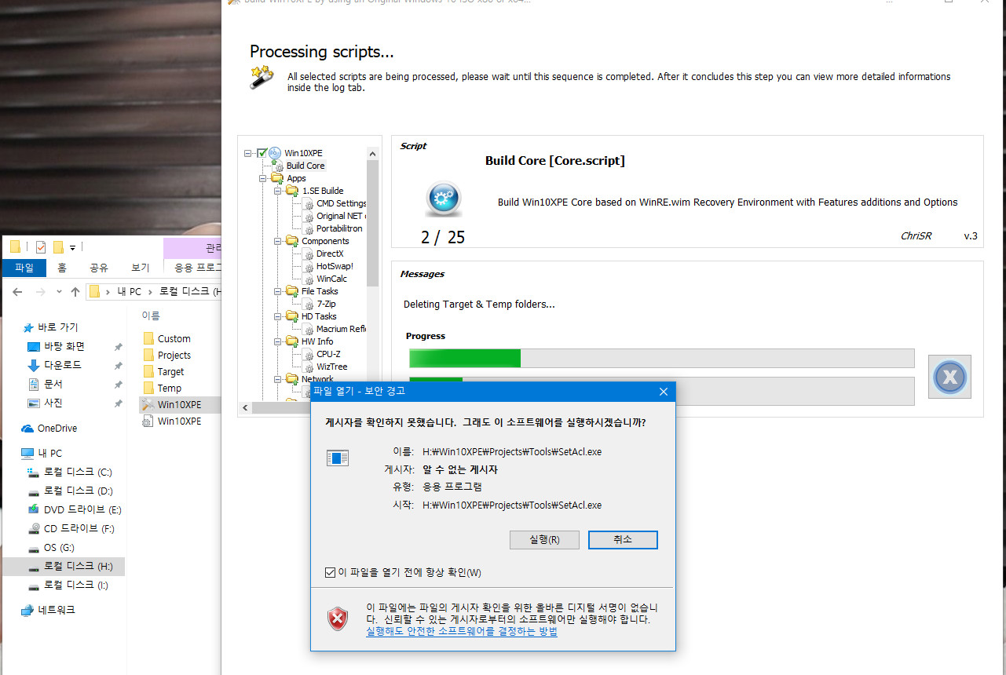
Task: Collapse the File Tasks tree node
Action: pyautogui.click(x=278, y=291)
